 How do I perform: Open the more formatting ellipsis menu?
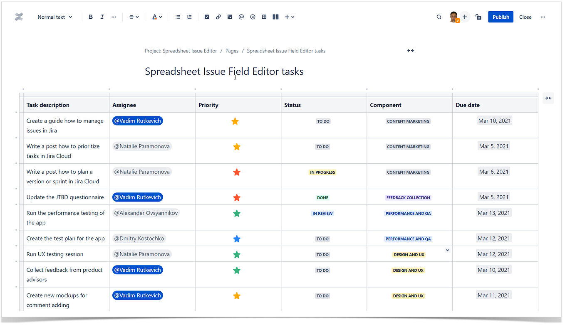pos(114,17)
